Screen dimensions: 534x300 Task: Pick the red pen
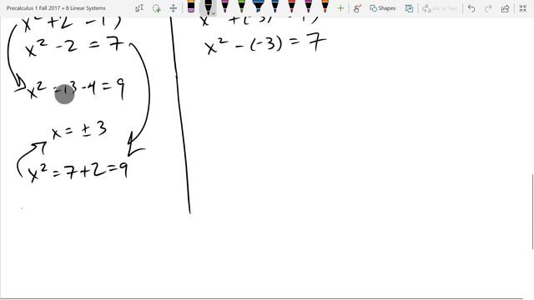click(x=291, y=7)
